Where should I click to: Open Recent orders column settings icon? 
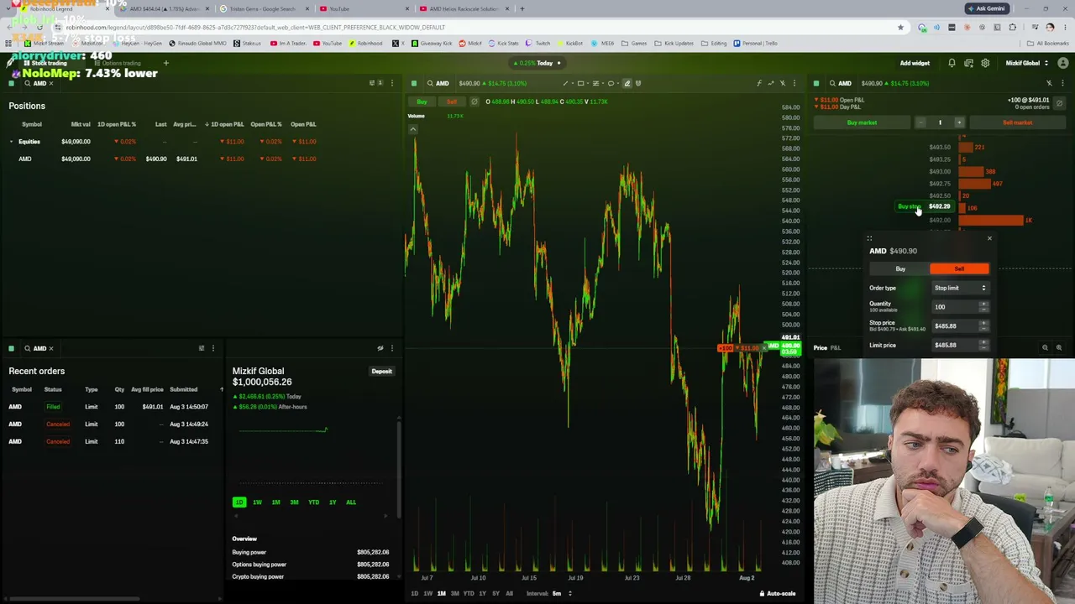tap(202, 348)
